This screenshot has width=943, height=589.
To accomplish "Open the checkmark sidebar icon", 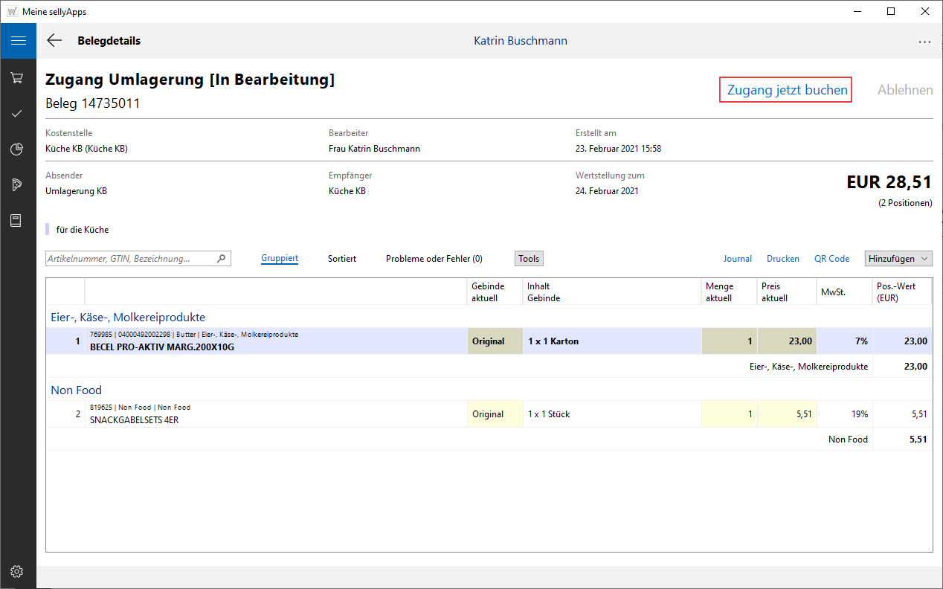I will click(x=18, y=113).
